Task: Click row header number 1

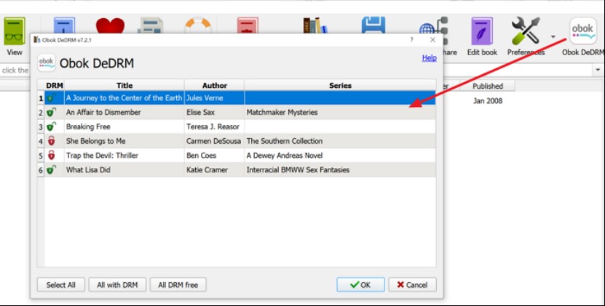Action: pos(41,98)
